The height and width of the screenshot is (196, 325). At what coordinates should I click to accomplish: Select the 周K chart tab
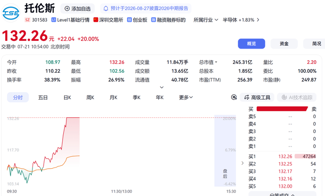pos(90,97)
